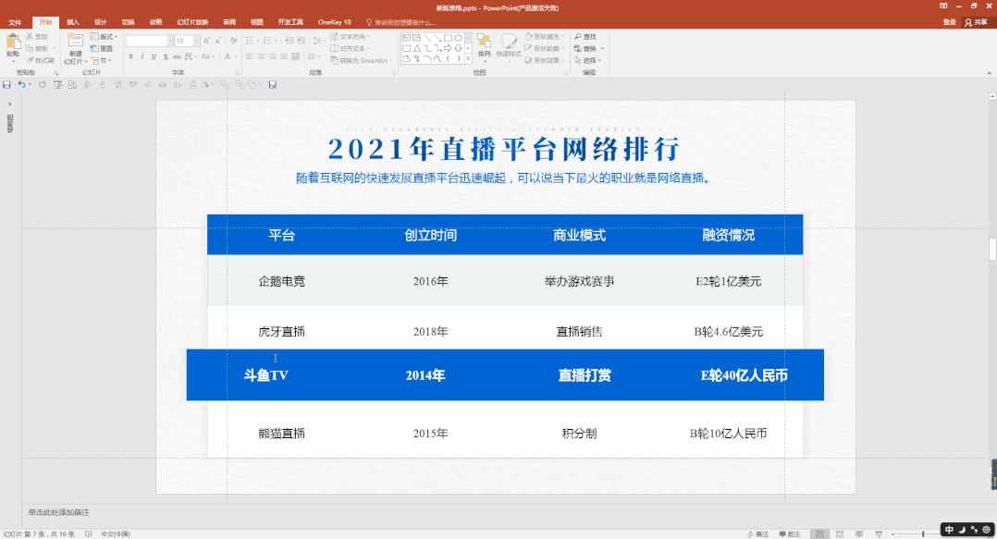Click the vertical scrollbar thumb
This screenshot has height=539, width=997.
(x=992, y=250)
